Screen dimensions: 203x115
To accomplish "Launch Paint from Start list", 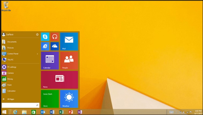I will tap(20, 85).
